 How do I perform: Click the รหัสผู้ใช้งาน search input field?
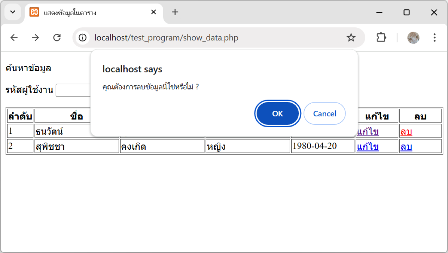coord(73,90)
